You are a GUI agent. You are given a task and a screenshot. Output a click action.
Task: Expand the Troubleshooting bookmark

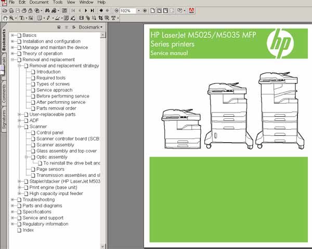pos(12,200)
